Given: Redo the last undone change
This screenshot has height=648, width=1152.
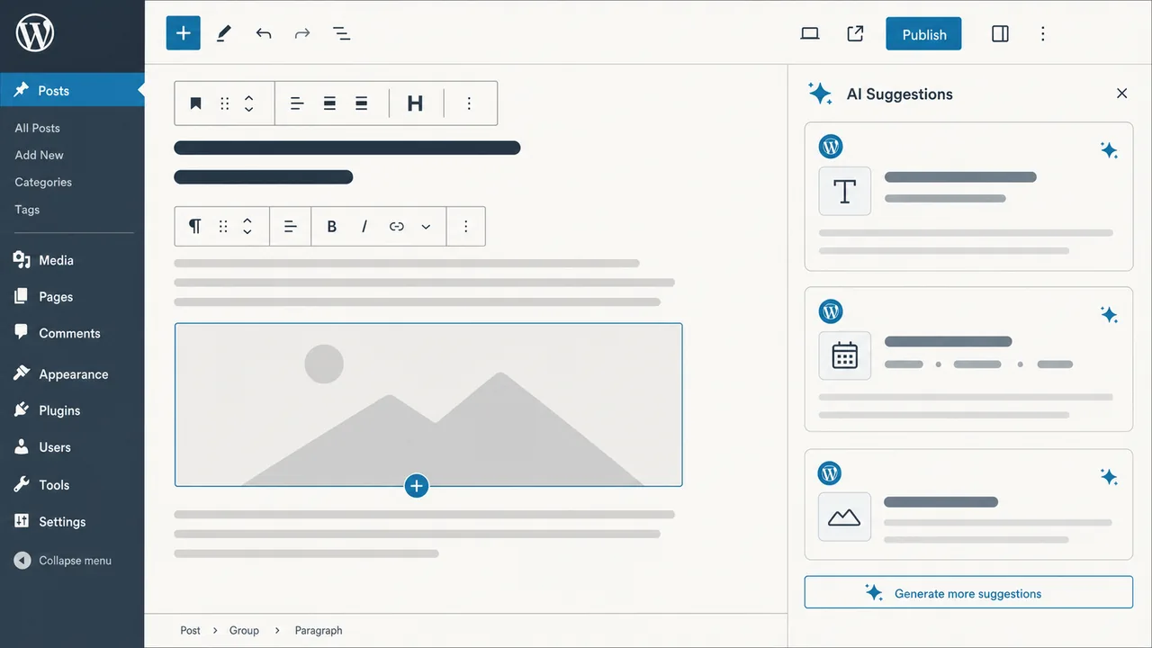Looking at the screenshot, I should pos(302,33).
